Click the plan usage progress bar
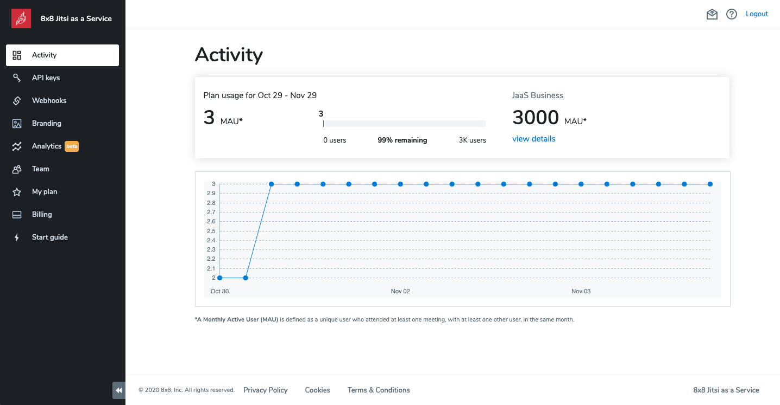 [405, 124]
